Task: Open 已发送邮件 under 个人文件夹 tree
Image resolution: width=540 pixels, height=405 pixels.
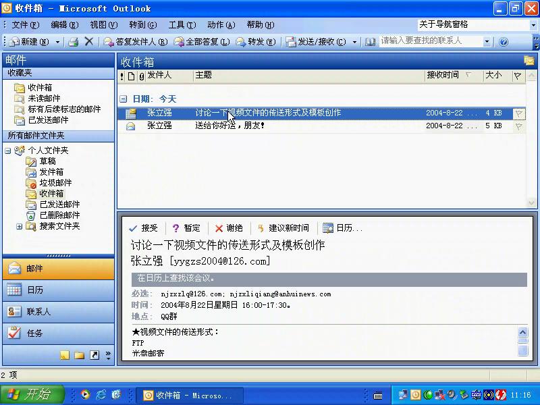Action: pos(59,205)
